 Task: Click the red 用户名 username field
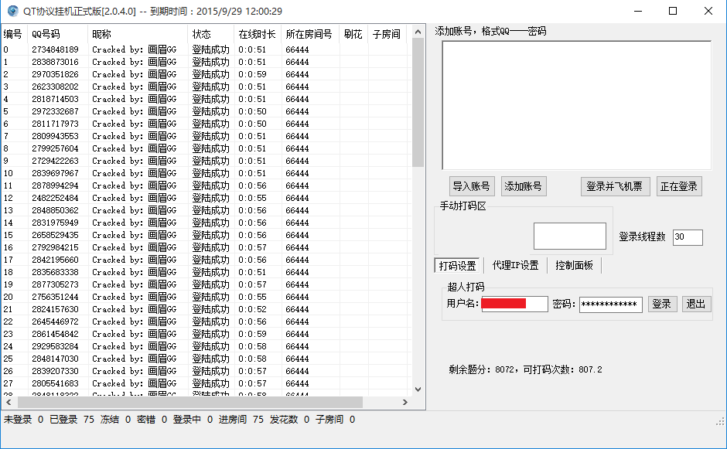(x=514, y=304)
